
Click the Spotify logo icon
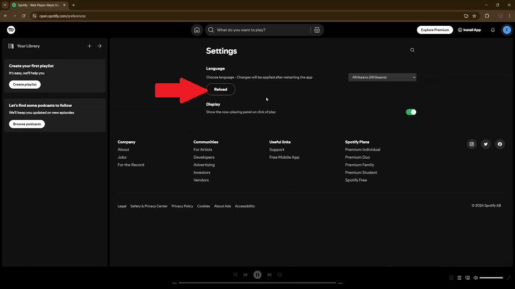11,30
